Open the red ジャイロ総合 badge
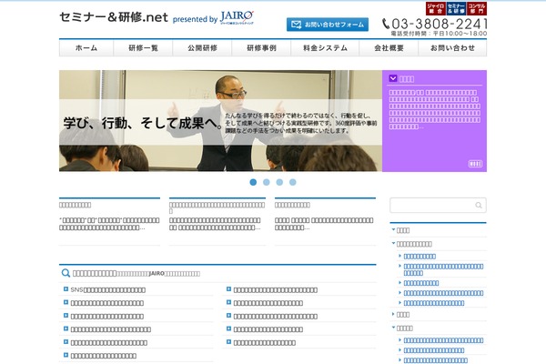Screen dimensions: 546x364 [435, 8]
